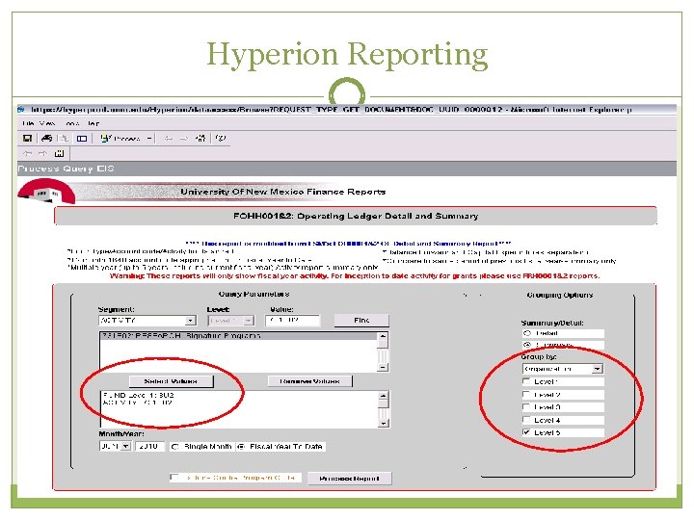Click Operating Ledger Detail and Summary heading
This screenshot has height=520, width=694.
[356, 217]
